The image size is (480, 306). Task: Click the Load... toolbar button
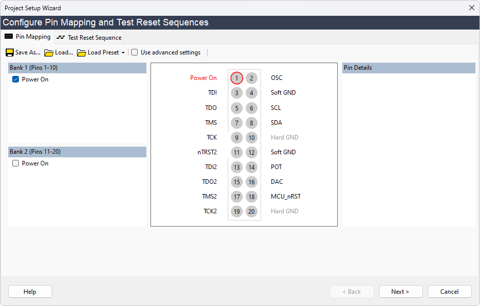pyautogui.click(x=59, y=52)
